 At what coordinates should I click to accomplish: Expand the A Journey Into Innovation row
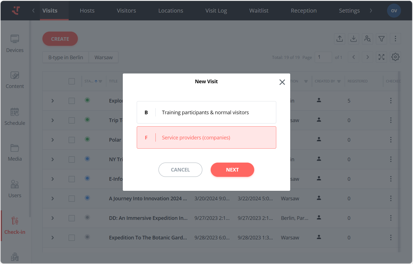pos(52,199)
